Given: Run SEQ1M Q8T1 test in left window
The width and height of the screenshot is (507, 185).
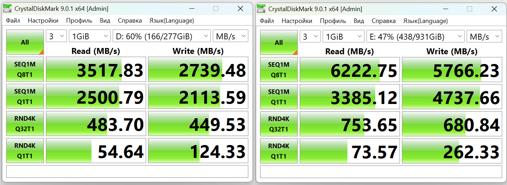Looking at the screenshot, I should [25, 70].
